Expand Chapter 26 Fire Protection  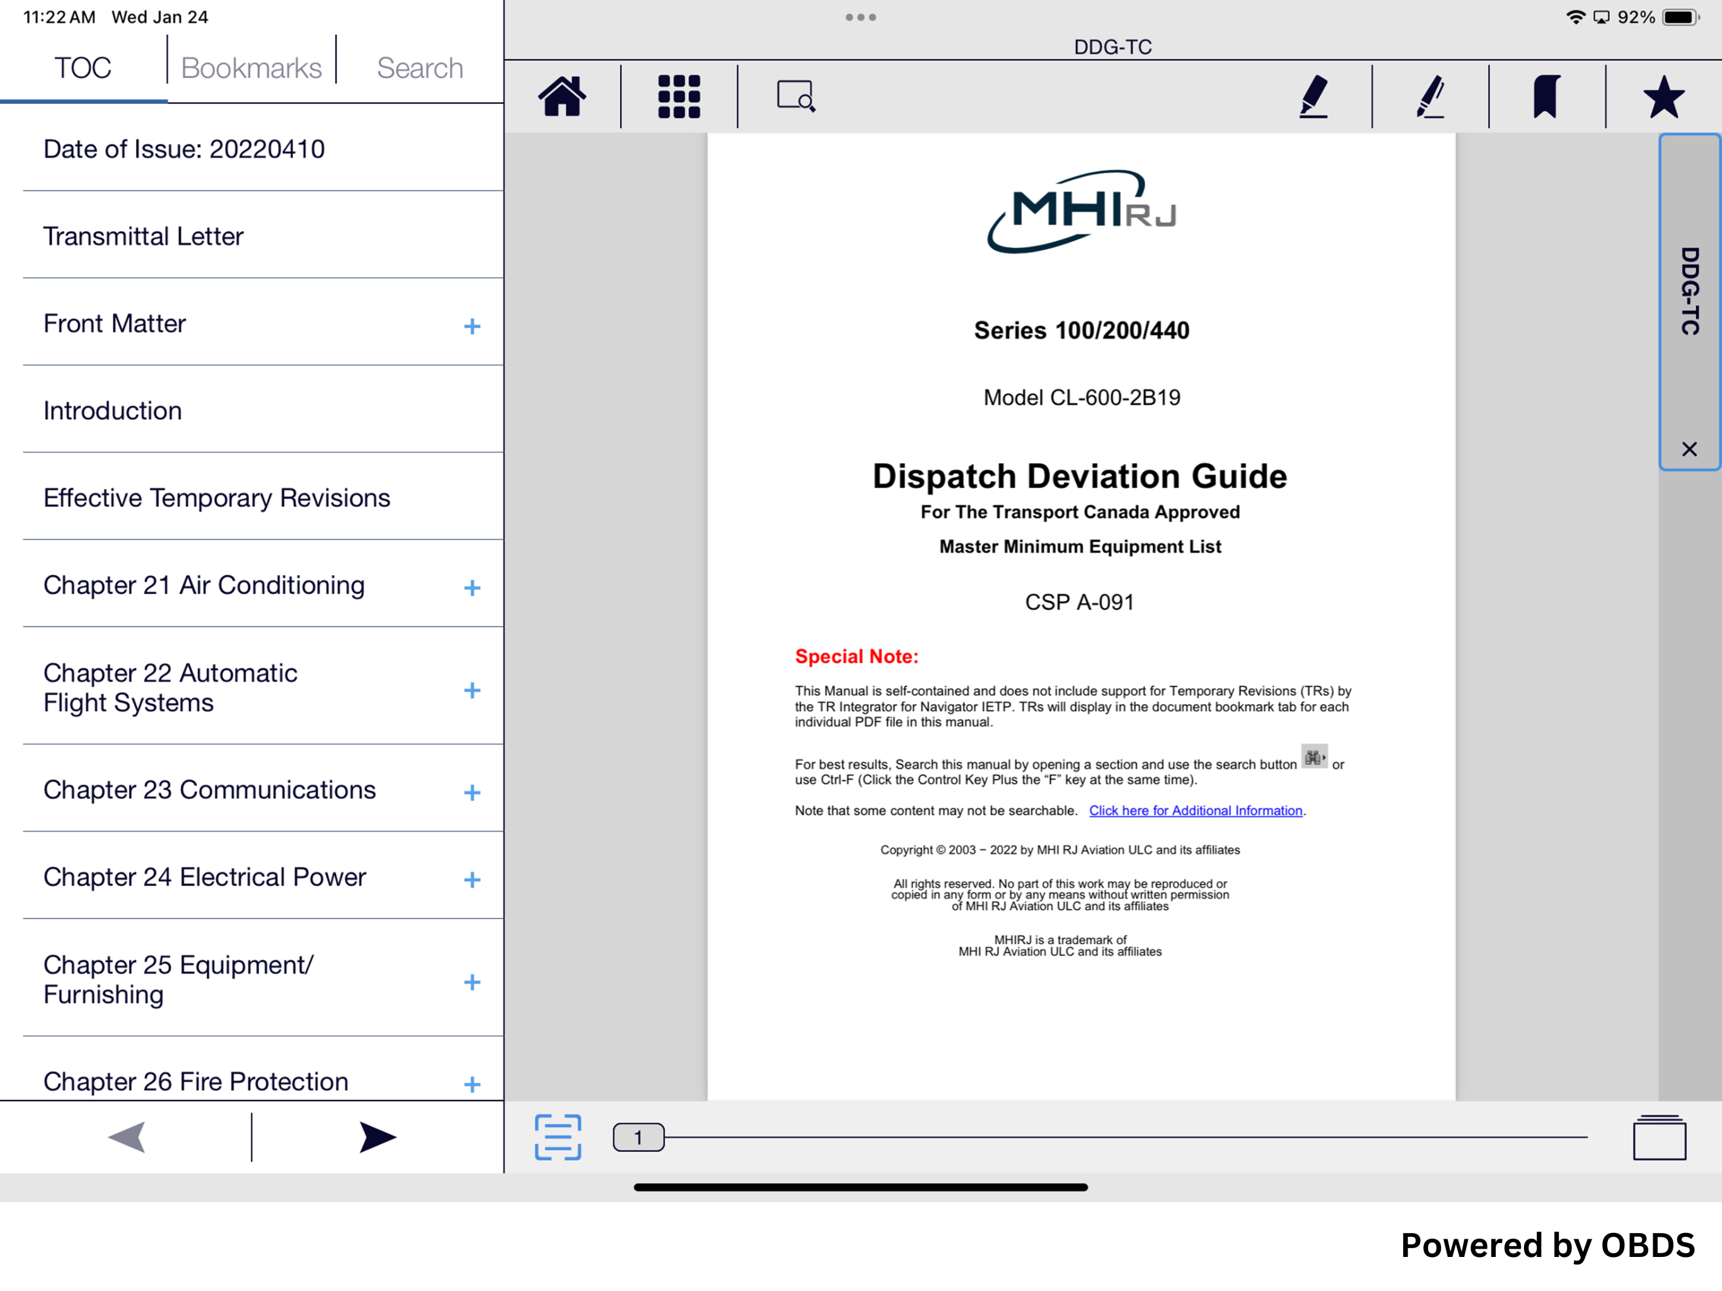471,1084
